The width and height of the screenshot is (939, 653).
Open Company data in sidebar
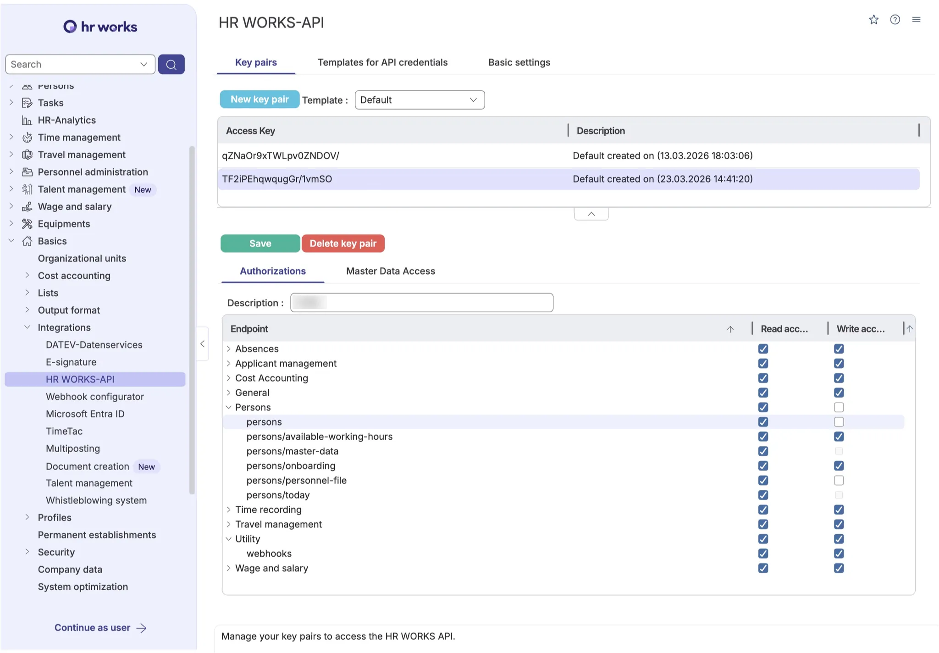70,570
